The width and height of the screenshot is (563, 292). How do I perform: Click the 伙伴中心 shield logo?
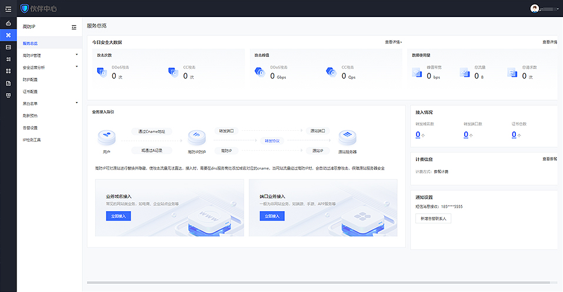(x=24, y=8)
